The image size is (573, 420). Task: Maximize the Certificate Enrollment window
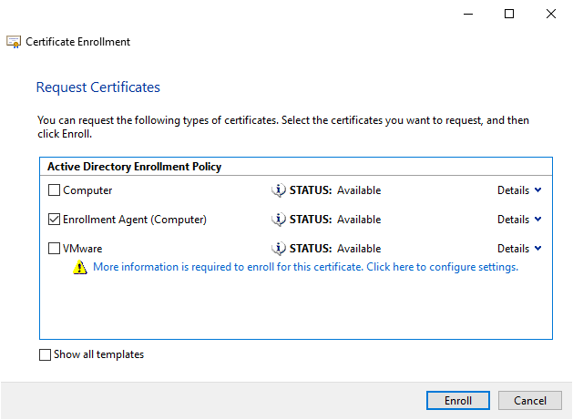coord(509,14)
